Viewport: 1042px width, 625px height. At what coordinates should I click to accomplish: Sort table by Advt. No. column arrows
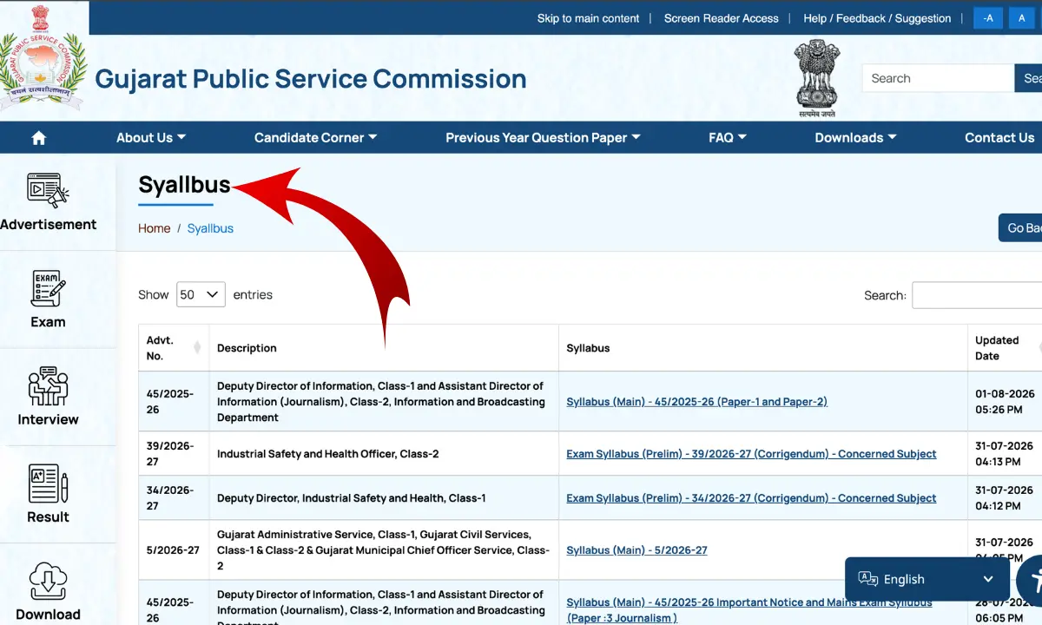coord(197,348)
